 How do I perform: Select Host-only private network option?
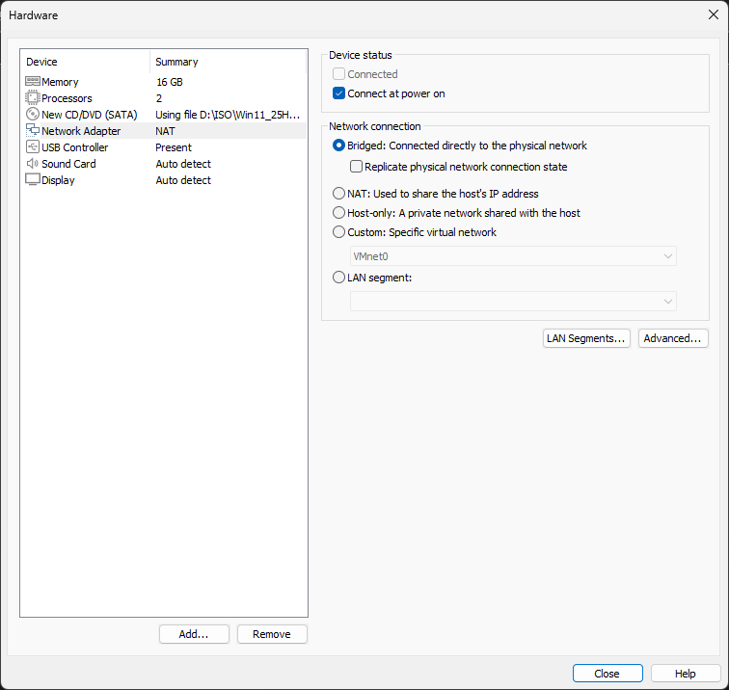(338, 213)
